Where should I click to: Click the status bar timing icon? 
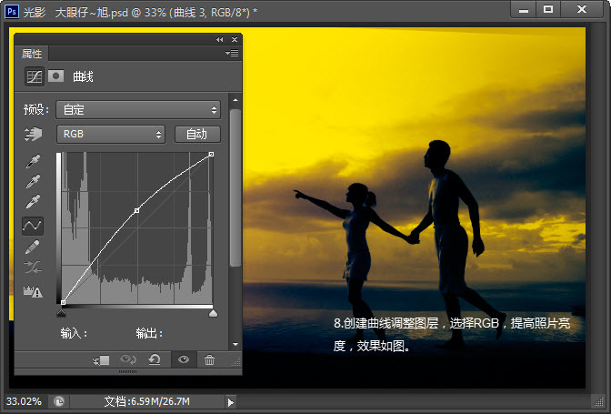59,401
